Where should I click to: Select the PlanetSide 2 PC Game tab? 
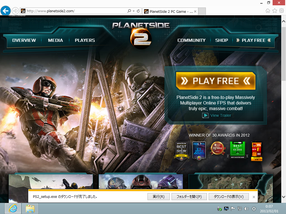[x=170, y=11]
